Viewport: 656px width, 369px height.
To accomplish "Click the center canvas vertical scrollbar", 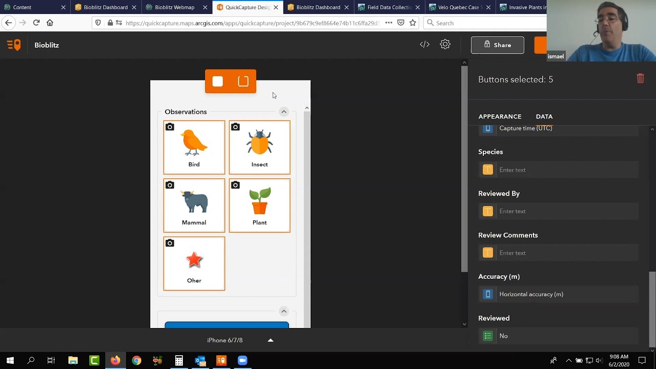I will click(464, 169).
